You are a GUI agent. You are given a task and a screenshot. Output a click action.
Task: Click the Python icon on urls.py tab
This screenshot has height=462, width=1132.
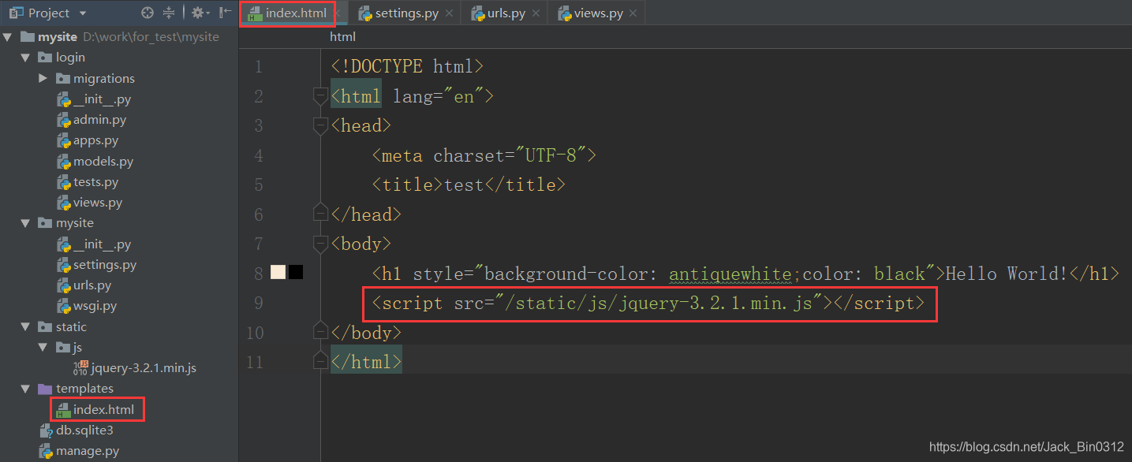point(477,13)
